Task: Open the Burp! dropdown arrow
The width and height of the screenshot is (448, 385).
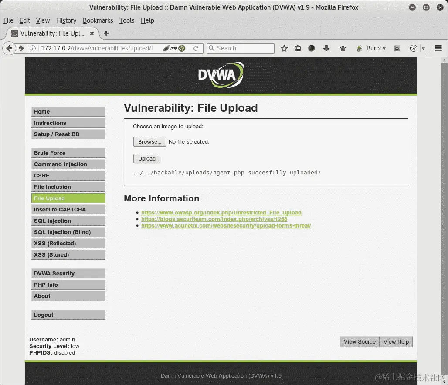Action: 384,48
